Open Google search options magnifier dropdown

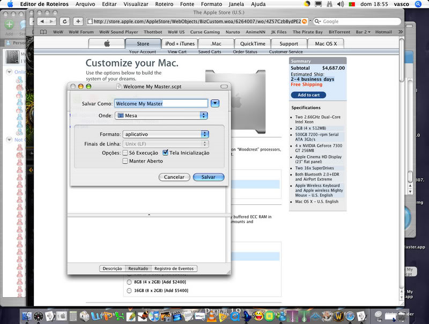317,21
